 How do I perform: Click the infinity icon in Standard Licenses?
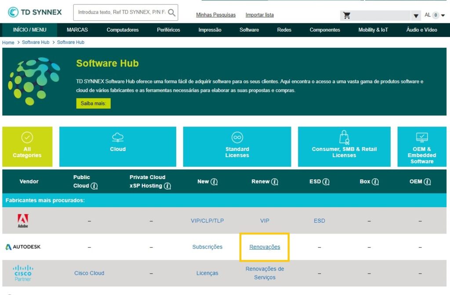tap(237, 137)
